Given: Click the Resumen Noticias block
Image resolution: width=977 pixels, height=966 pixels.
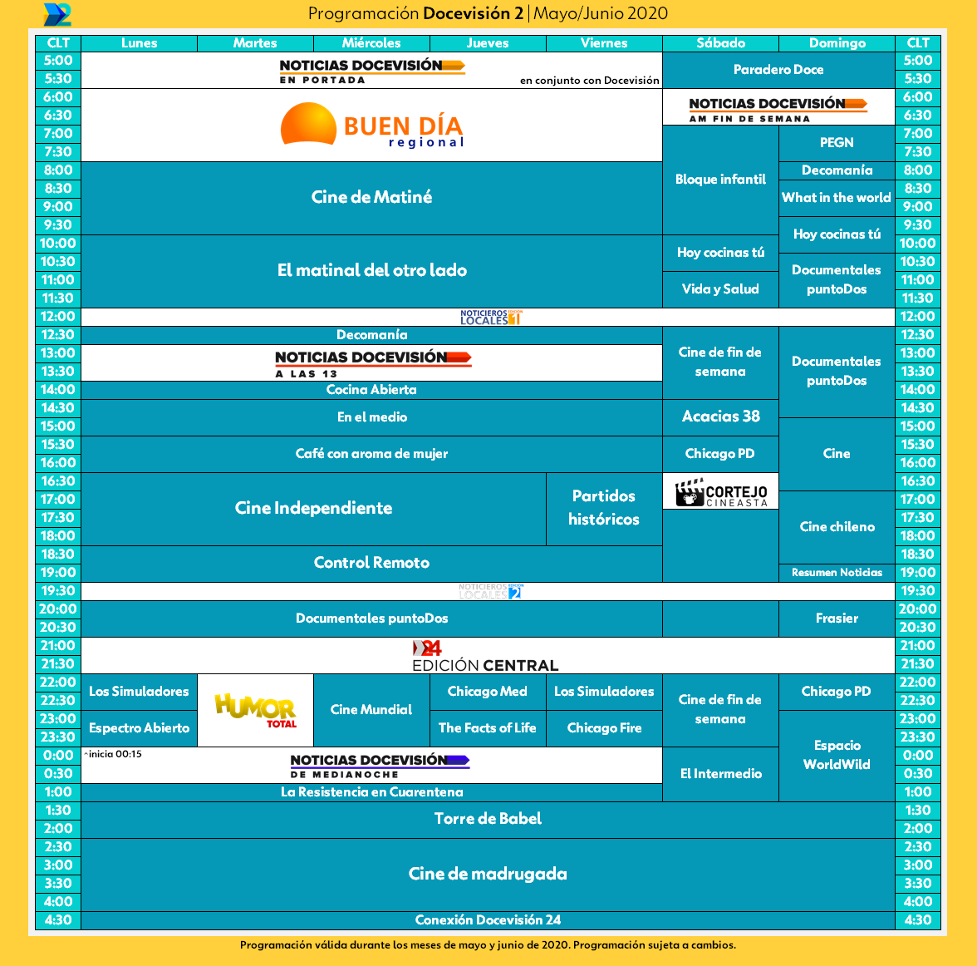Looking at the screenshot, I should click(837, 573).
